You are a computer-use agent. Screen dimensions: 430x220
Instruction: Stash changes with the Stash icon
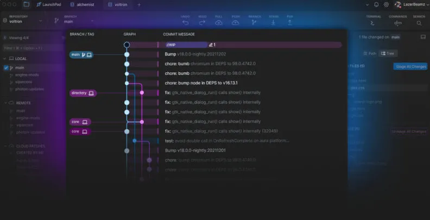point(273,23)
